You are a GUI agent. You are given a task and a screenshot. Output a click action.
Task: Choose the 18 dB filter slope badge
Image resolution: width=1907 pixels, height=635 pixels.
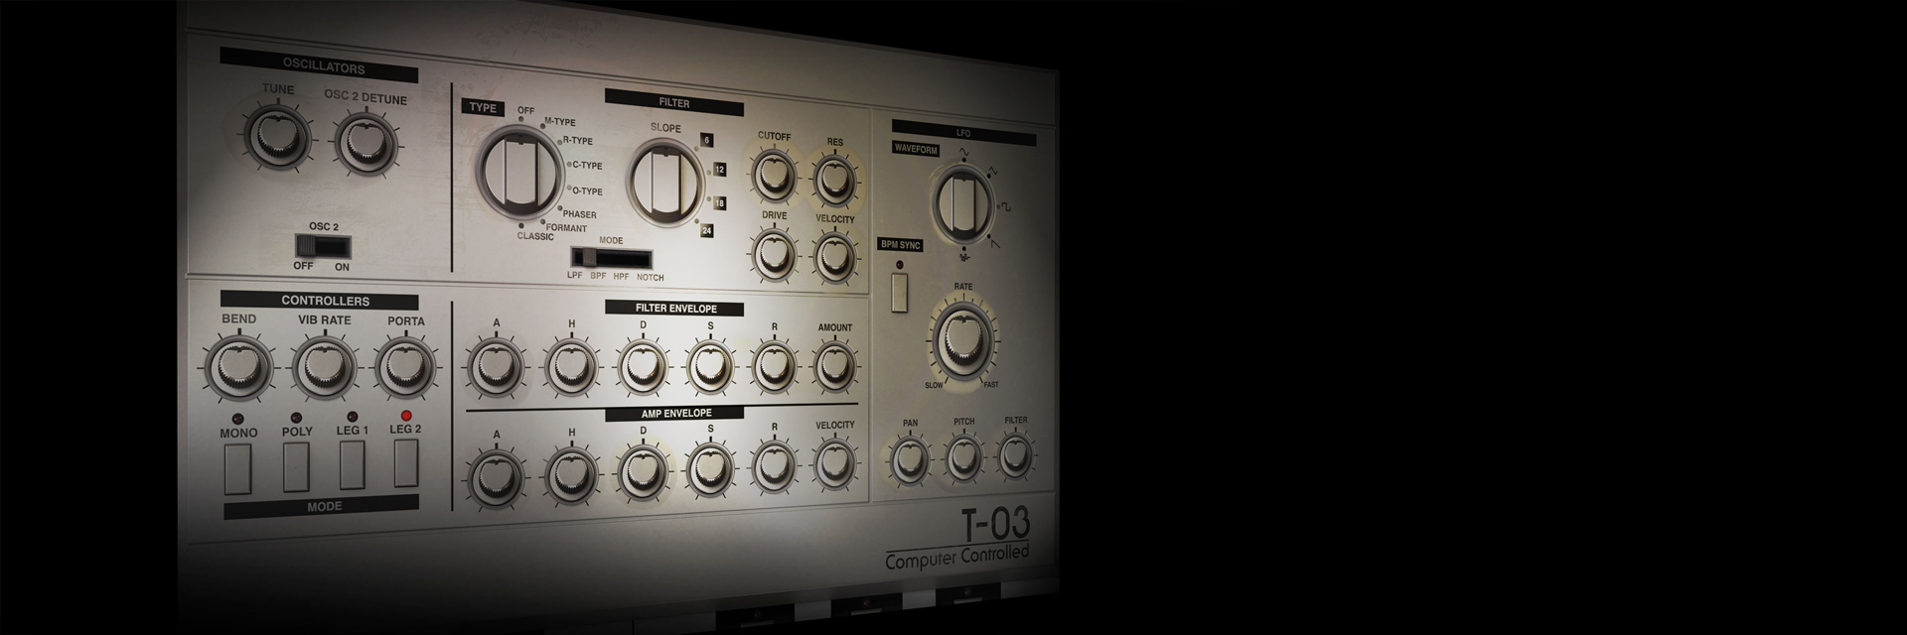click(719, 202)
